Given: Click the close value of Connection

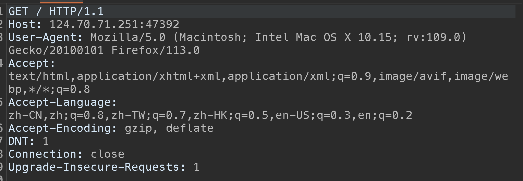Looking at the screenshot, I should pyautogui.click(x=107, y=154).
